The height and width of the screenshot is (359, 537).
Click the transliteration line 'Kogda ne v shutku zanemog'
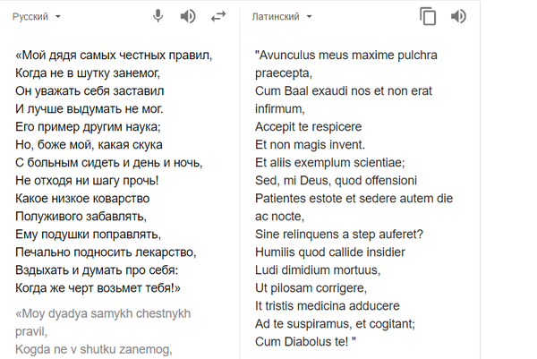coord(93,348)
